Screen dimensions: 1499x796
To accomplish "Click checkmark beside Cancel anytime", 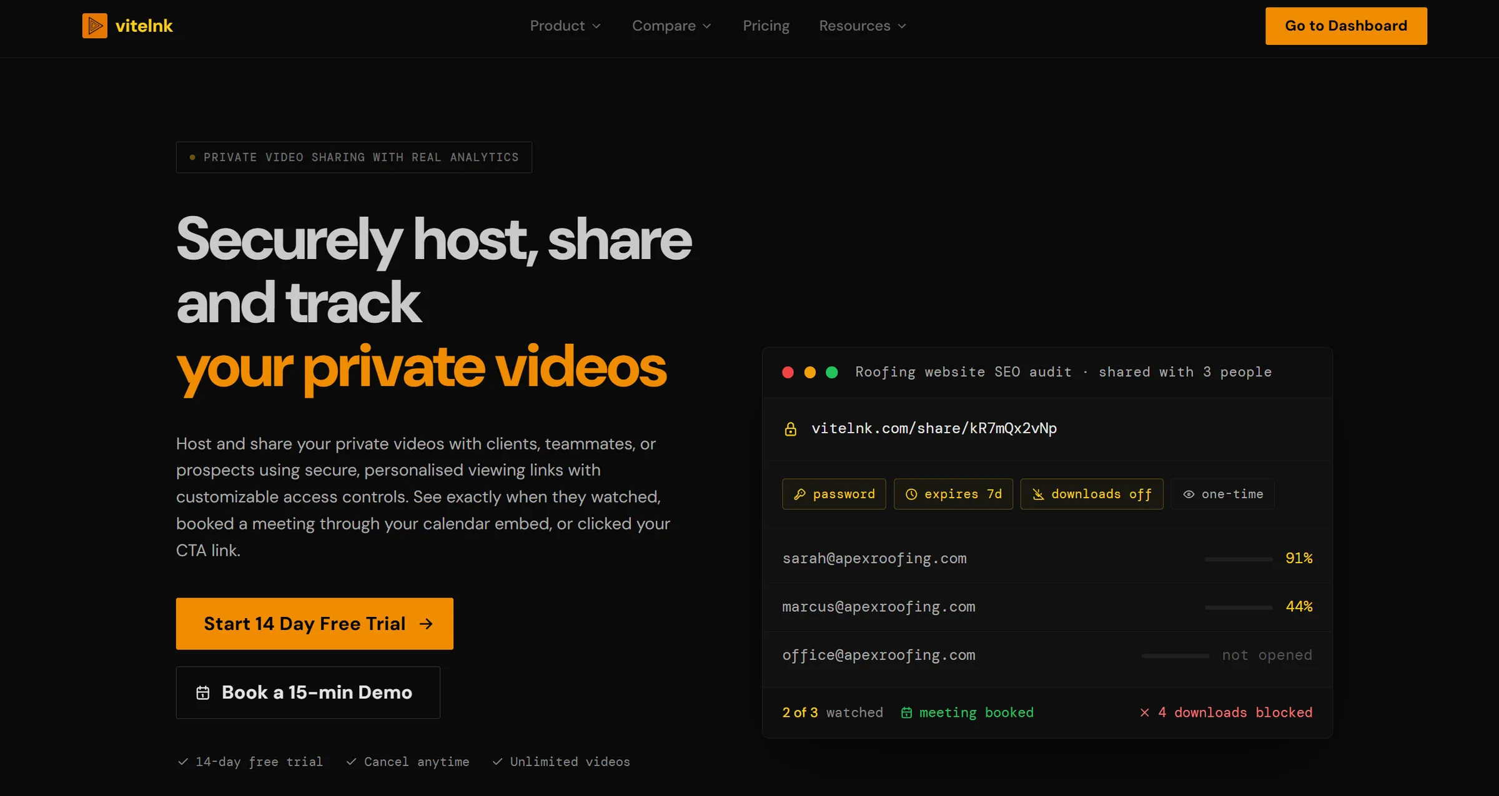I will [x=352, y=762].
